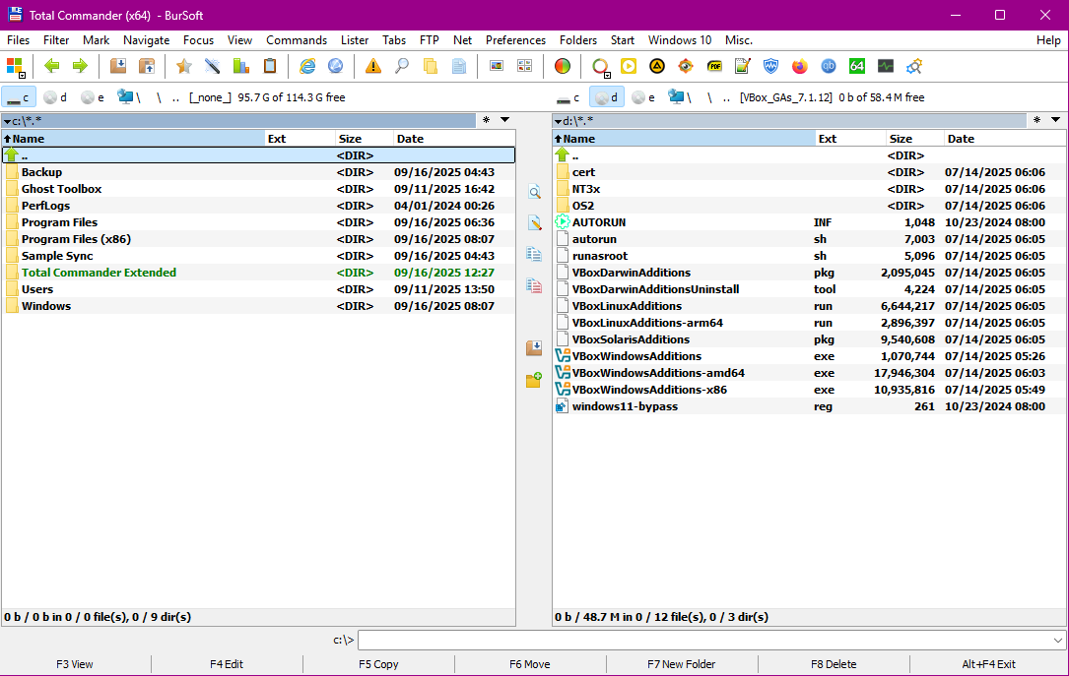The height and width of the screenshot is (676, 1069).
Task: Select drive c in right panel
Action: pyautogui.click(x=568, y=97)
